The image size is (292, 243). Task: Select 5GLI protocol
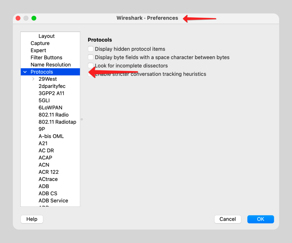[44, 100]
